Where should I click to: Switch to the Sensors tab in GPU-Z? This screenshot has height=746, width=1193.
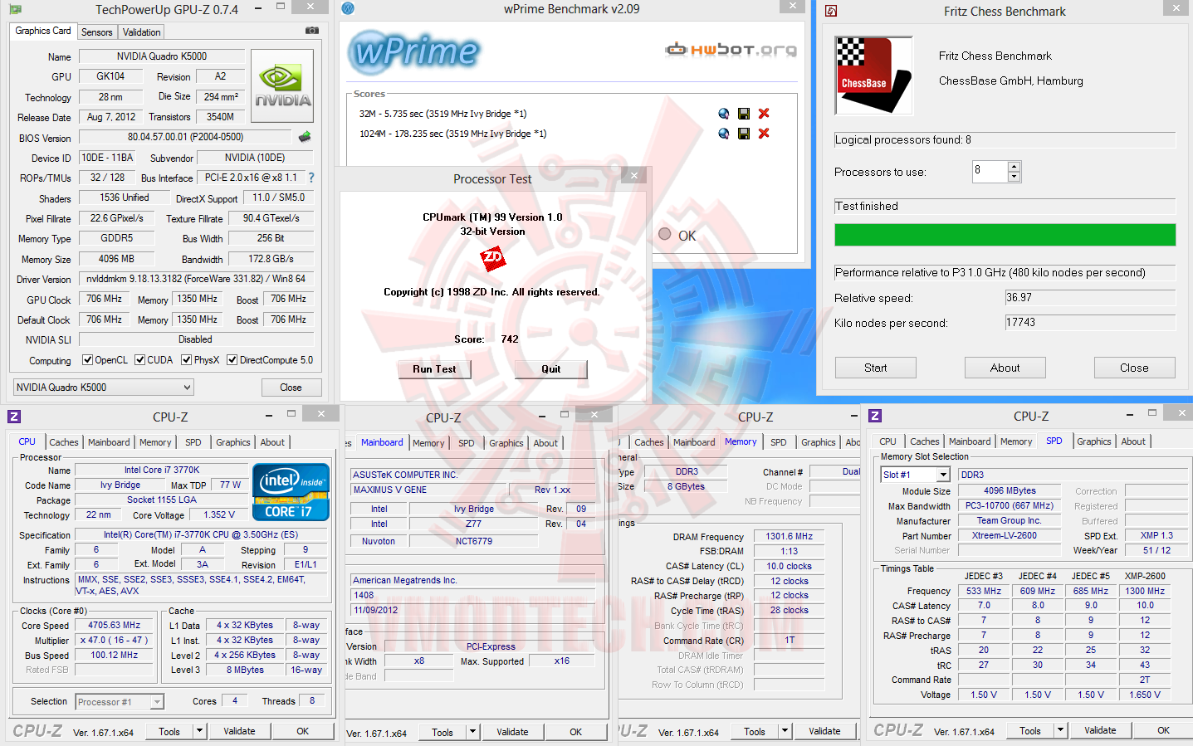(96, 32)
